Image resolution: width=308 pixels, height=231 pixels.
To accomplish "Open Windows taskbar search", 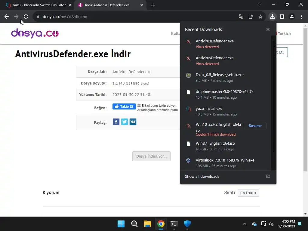I will 134,224.
